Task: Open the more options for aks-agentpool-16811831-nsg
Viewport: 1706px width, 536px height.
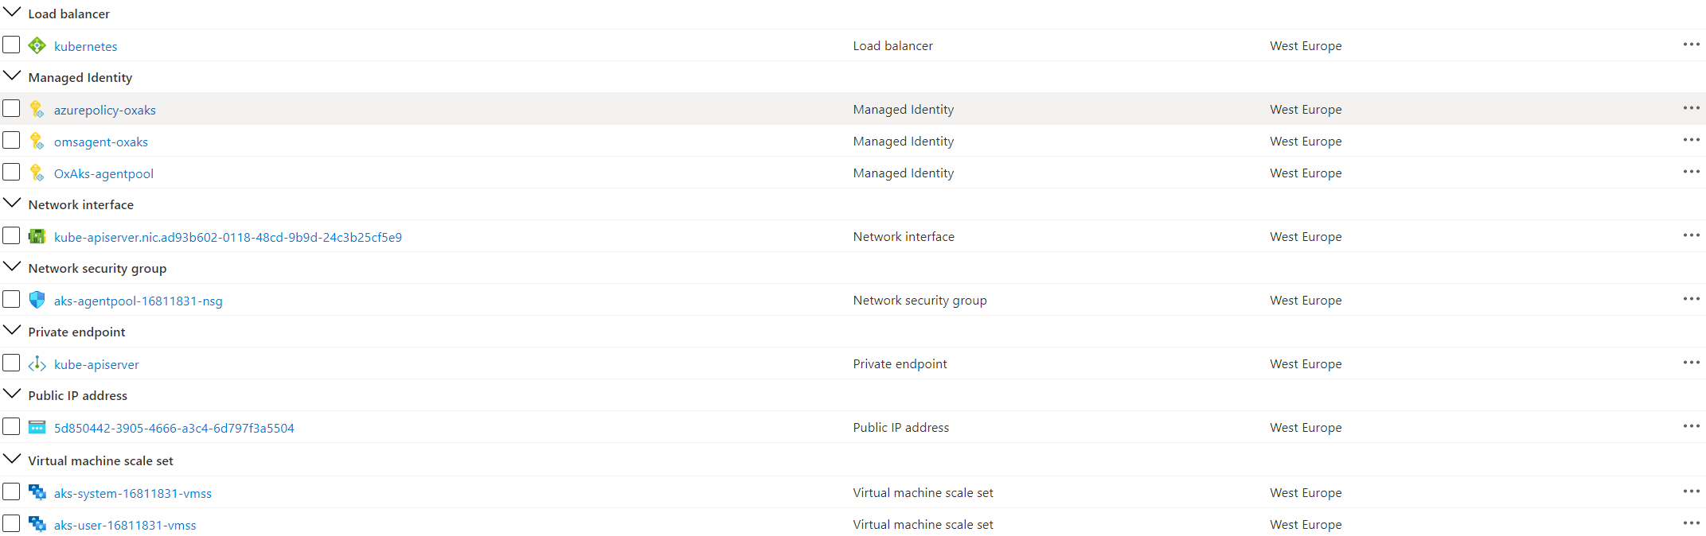Action: tap(1691, 299)
